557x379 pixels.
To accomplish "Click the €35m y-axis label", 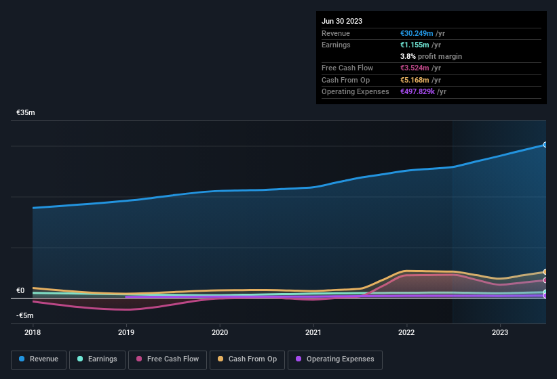I will 26,112.
